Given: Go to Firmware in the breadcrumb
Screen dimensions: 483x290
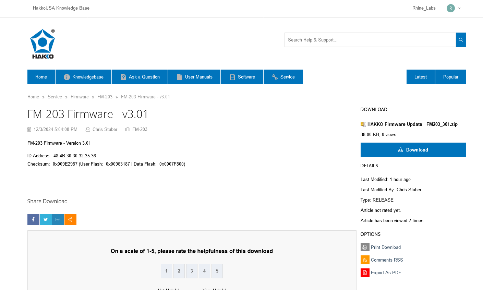Looking at the screenshot, I should [x=80, y=97].
